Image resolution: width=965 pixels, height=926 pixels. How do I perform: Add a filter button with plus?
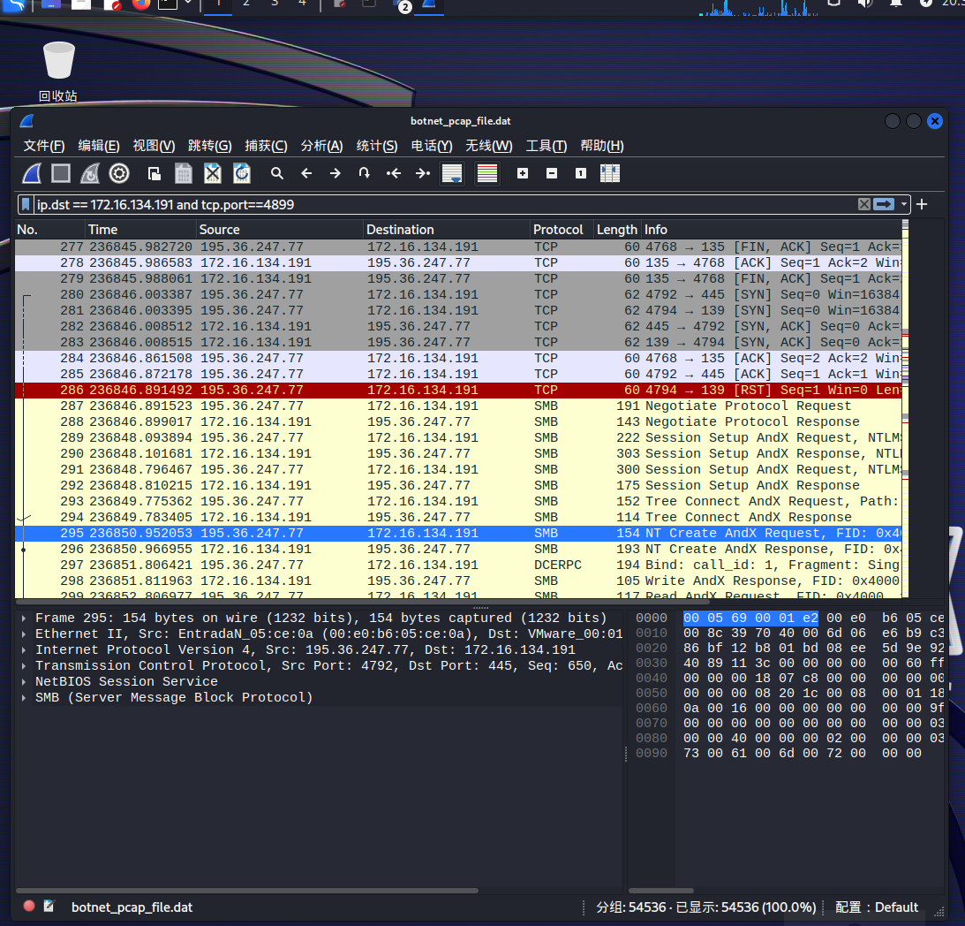coord(922,204)
